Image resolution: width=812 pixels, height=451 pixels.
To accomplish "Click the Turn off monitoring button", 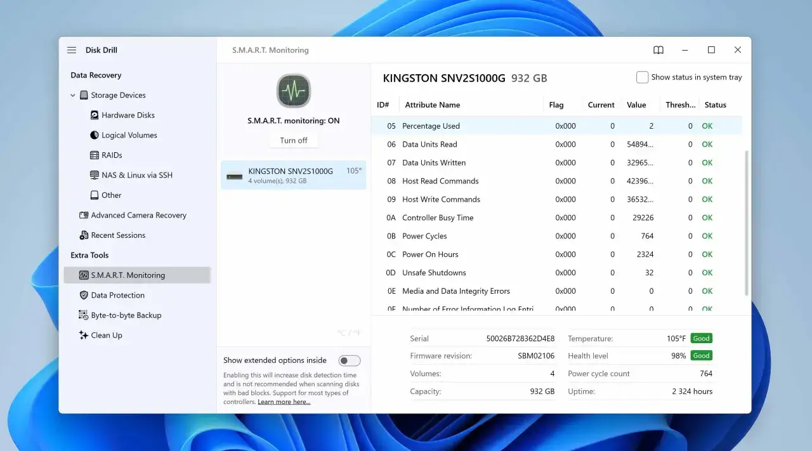I will point(294,141).
